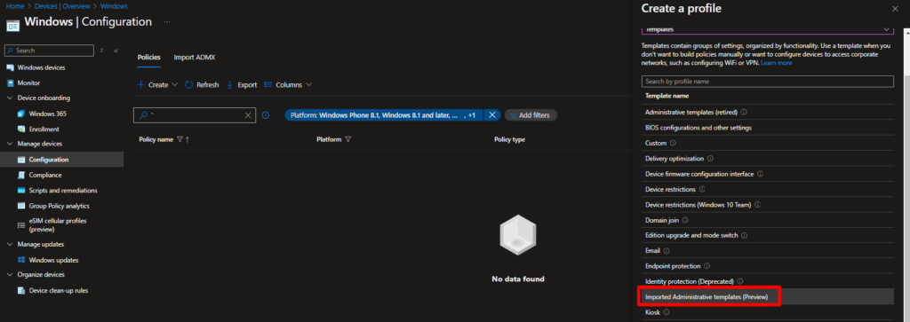Open the Windows devices icon in sidebar
The width and height of the screenshot is (910, 322).
tap(10, 67)
